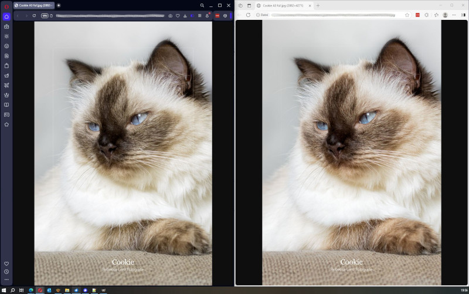Reload the page in Opera
The image size is (469, 294).
pyautogui.click(x=34, y=16)
